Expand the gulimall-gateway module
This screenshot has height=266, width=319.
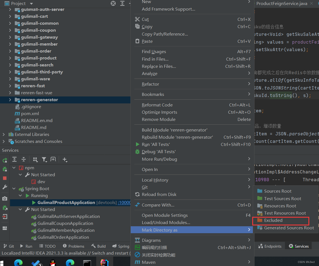[x=10, y=37]
